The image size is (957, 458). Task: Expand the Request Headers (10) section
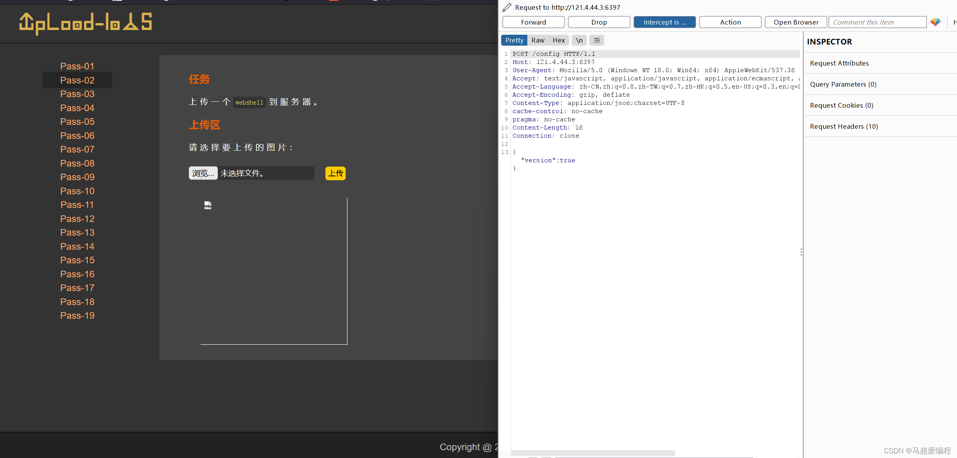click(x=844, y=126)
